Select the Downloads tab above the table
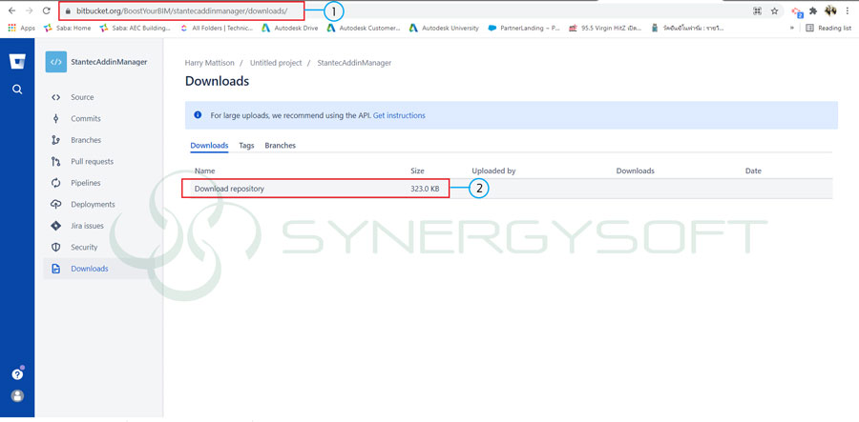This screenshot has height=422, width=859. tap(209, 146)
